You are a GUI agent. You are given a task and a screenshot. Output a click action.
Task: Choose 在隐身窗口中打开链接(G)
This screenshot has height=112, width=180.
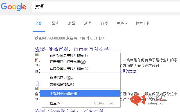click(80, 68)
